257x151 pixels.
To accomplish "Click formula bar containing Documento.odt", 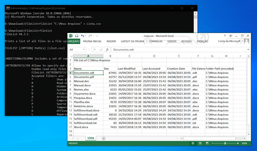I will pyautogui.click(x=179, y=50).
